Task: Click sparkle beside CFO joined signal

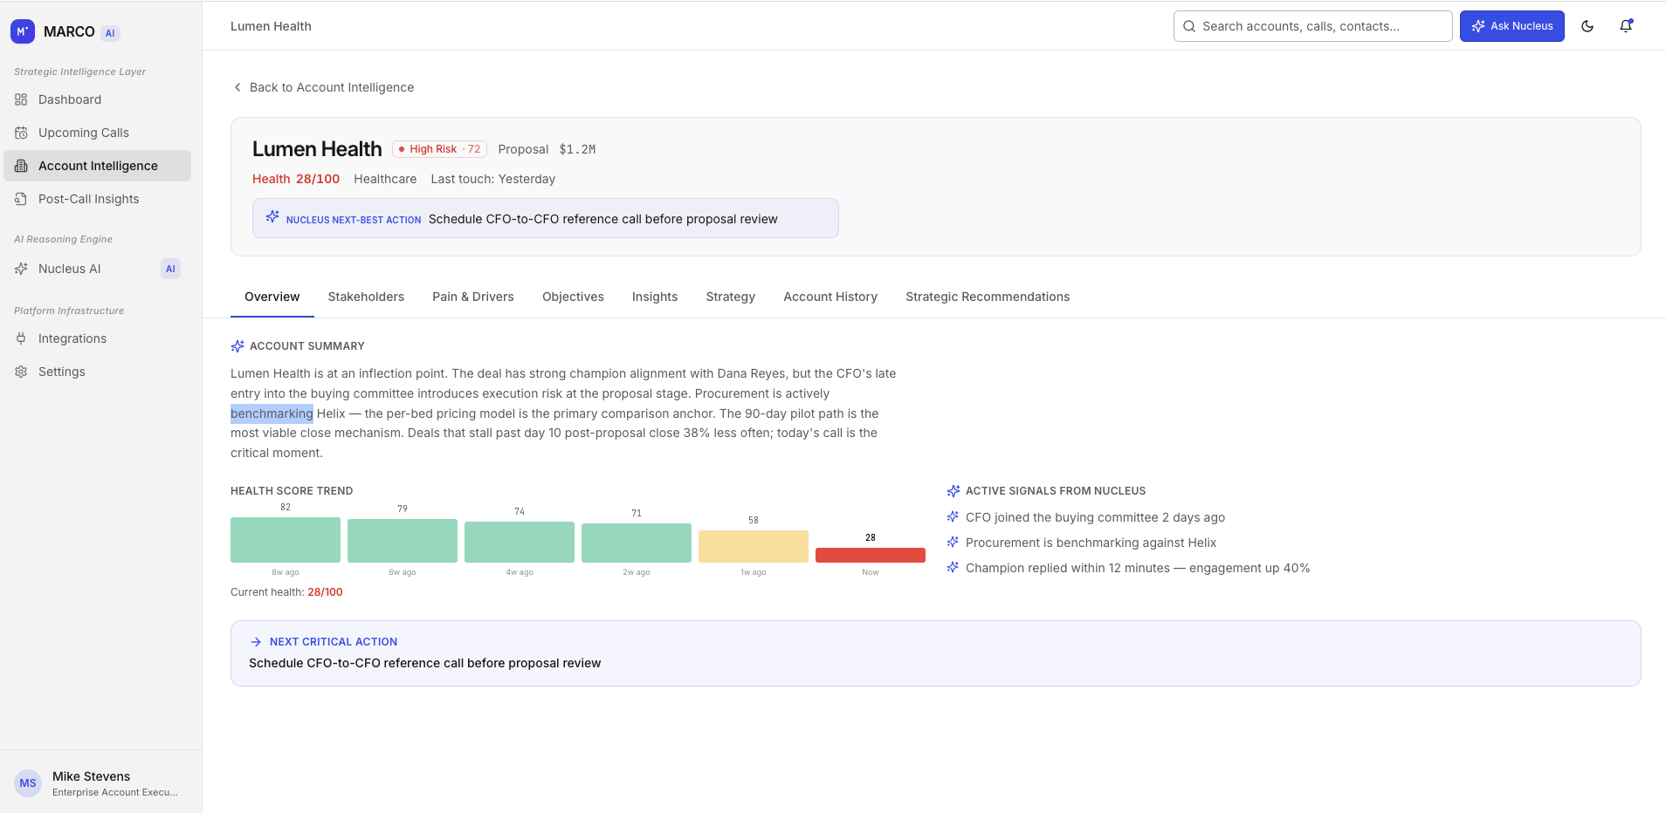Action: (953, 516)
